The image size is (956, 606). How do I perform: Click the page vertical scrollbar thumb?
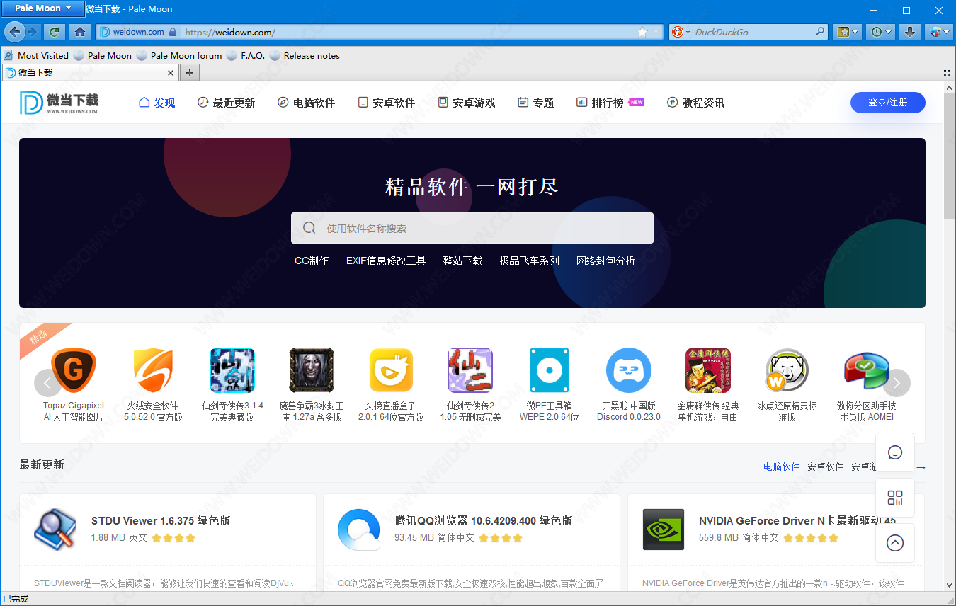950,156
